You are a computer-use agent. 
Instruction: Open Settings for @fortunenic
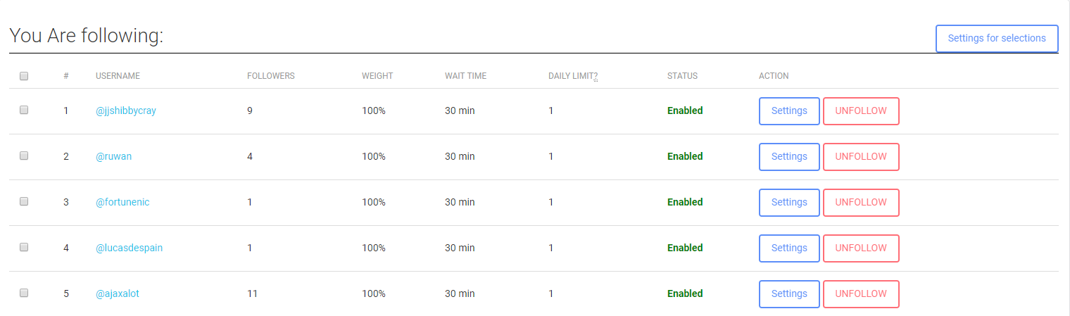[x=789, y=202]
